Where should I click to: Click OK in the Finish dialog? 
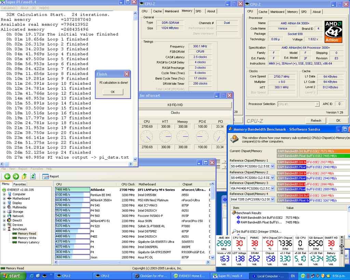click(112, 92)
